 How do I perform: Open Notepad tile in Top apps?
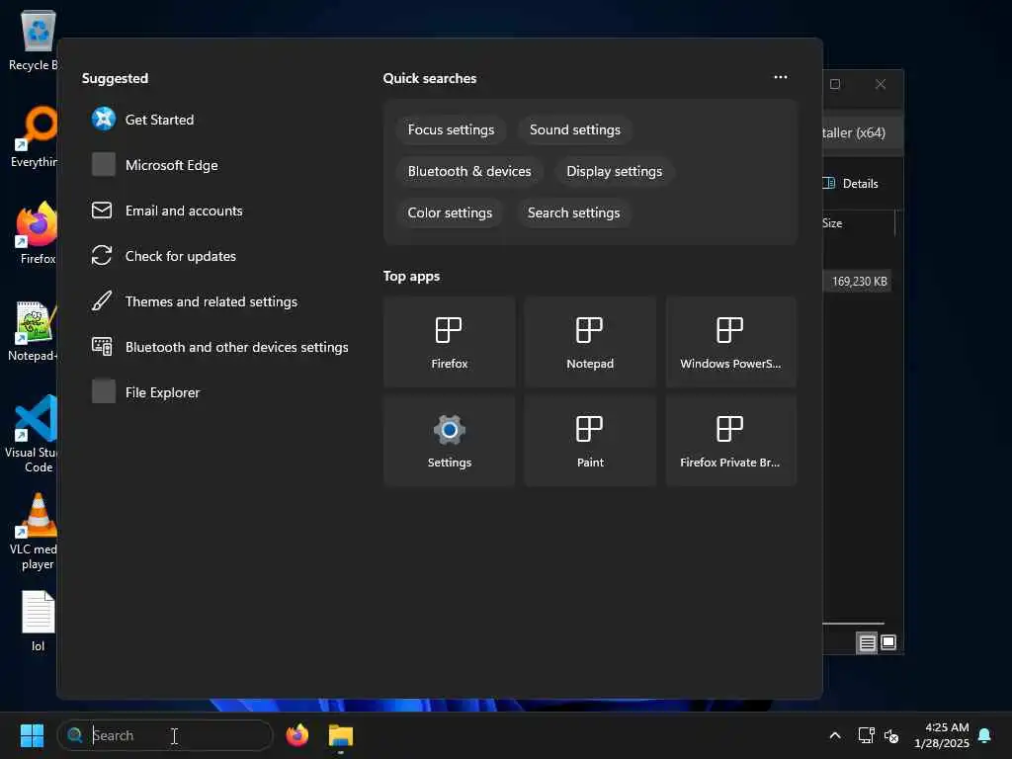click(x=590, y=342)
